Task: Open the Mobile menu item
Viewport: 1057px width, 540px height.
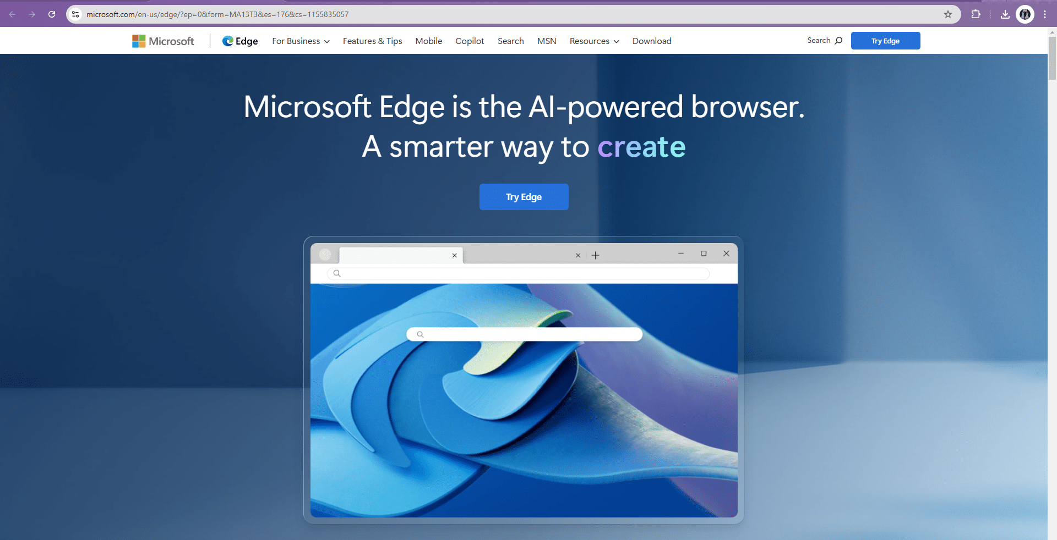Action: click(428, 41)
